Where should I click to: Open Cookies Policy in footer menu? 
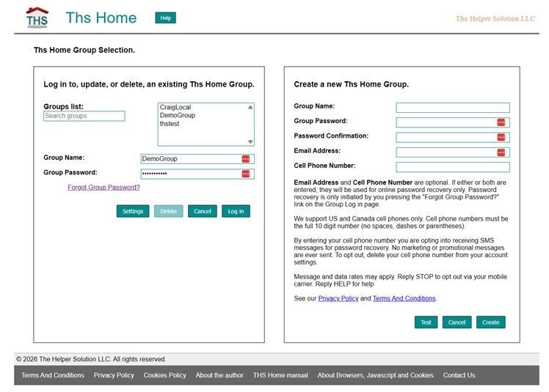[164, 375]
